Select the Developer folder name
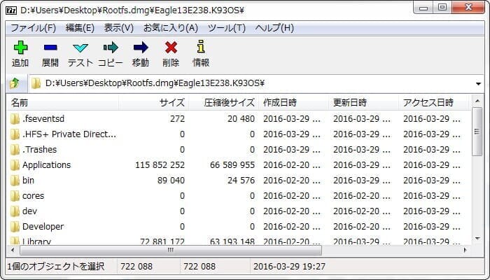Viewport: 490px width, 280px height. (x=43, y=227)
